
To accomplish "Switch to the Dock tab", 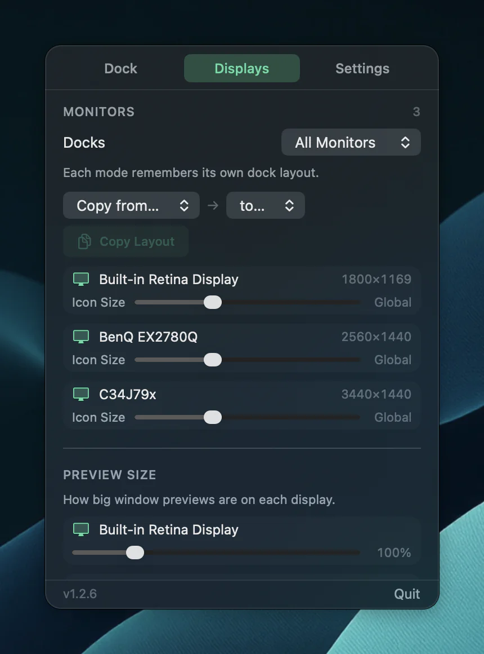I will (121, 68).
